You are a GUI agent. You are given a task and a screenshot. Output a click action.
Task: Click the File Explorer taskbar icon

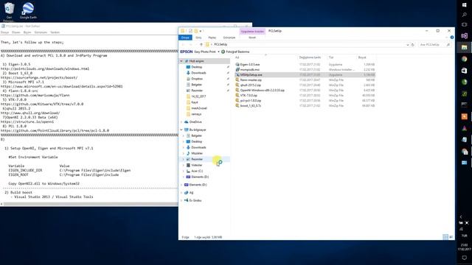[464, 47]
